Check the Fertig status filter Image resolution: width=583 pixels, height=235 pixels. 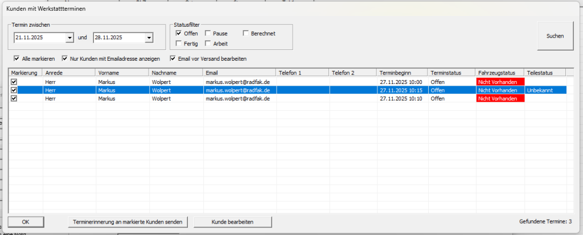click(179, 44)
